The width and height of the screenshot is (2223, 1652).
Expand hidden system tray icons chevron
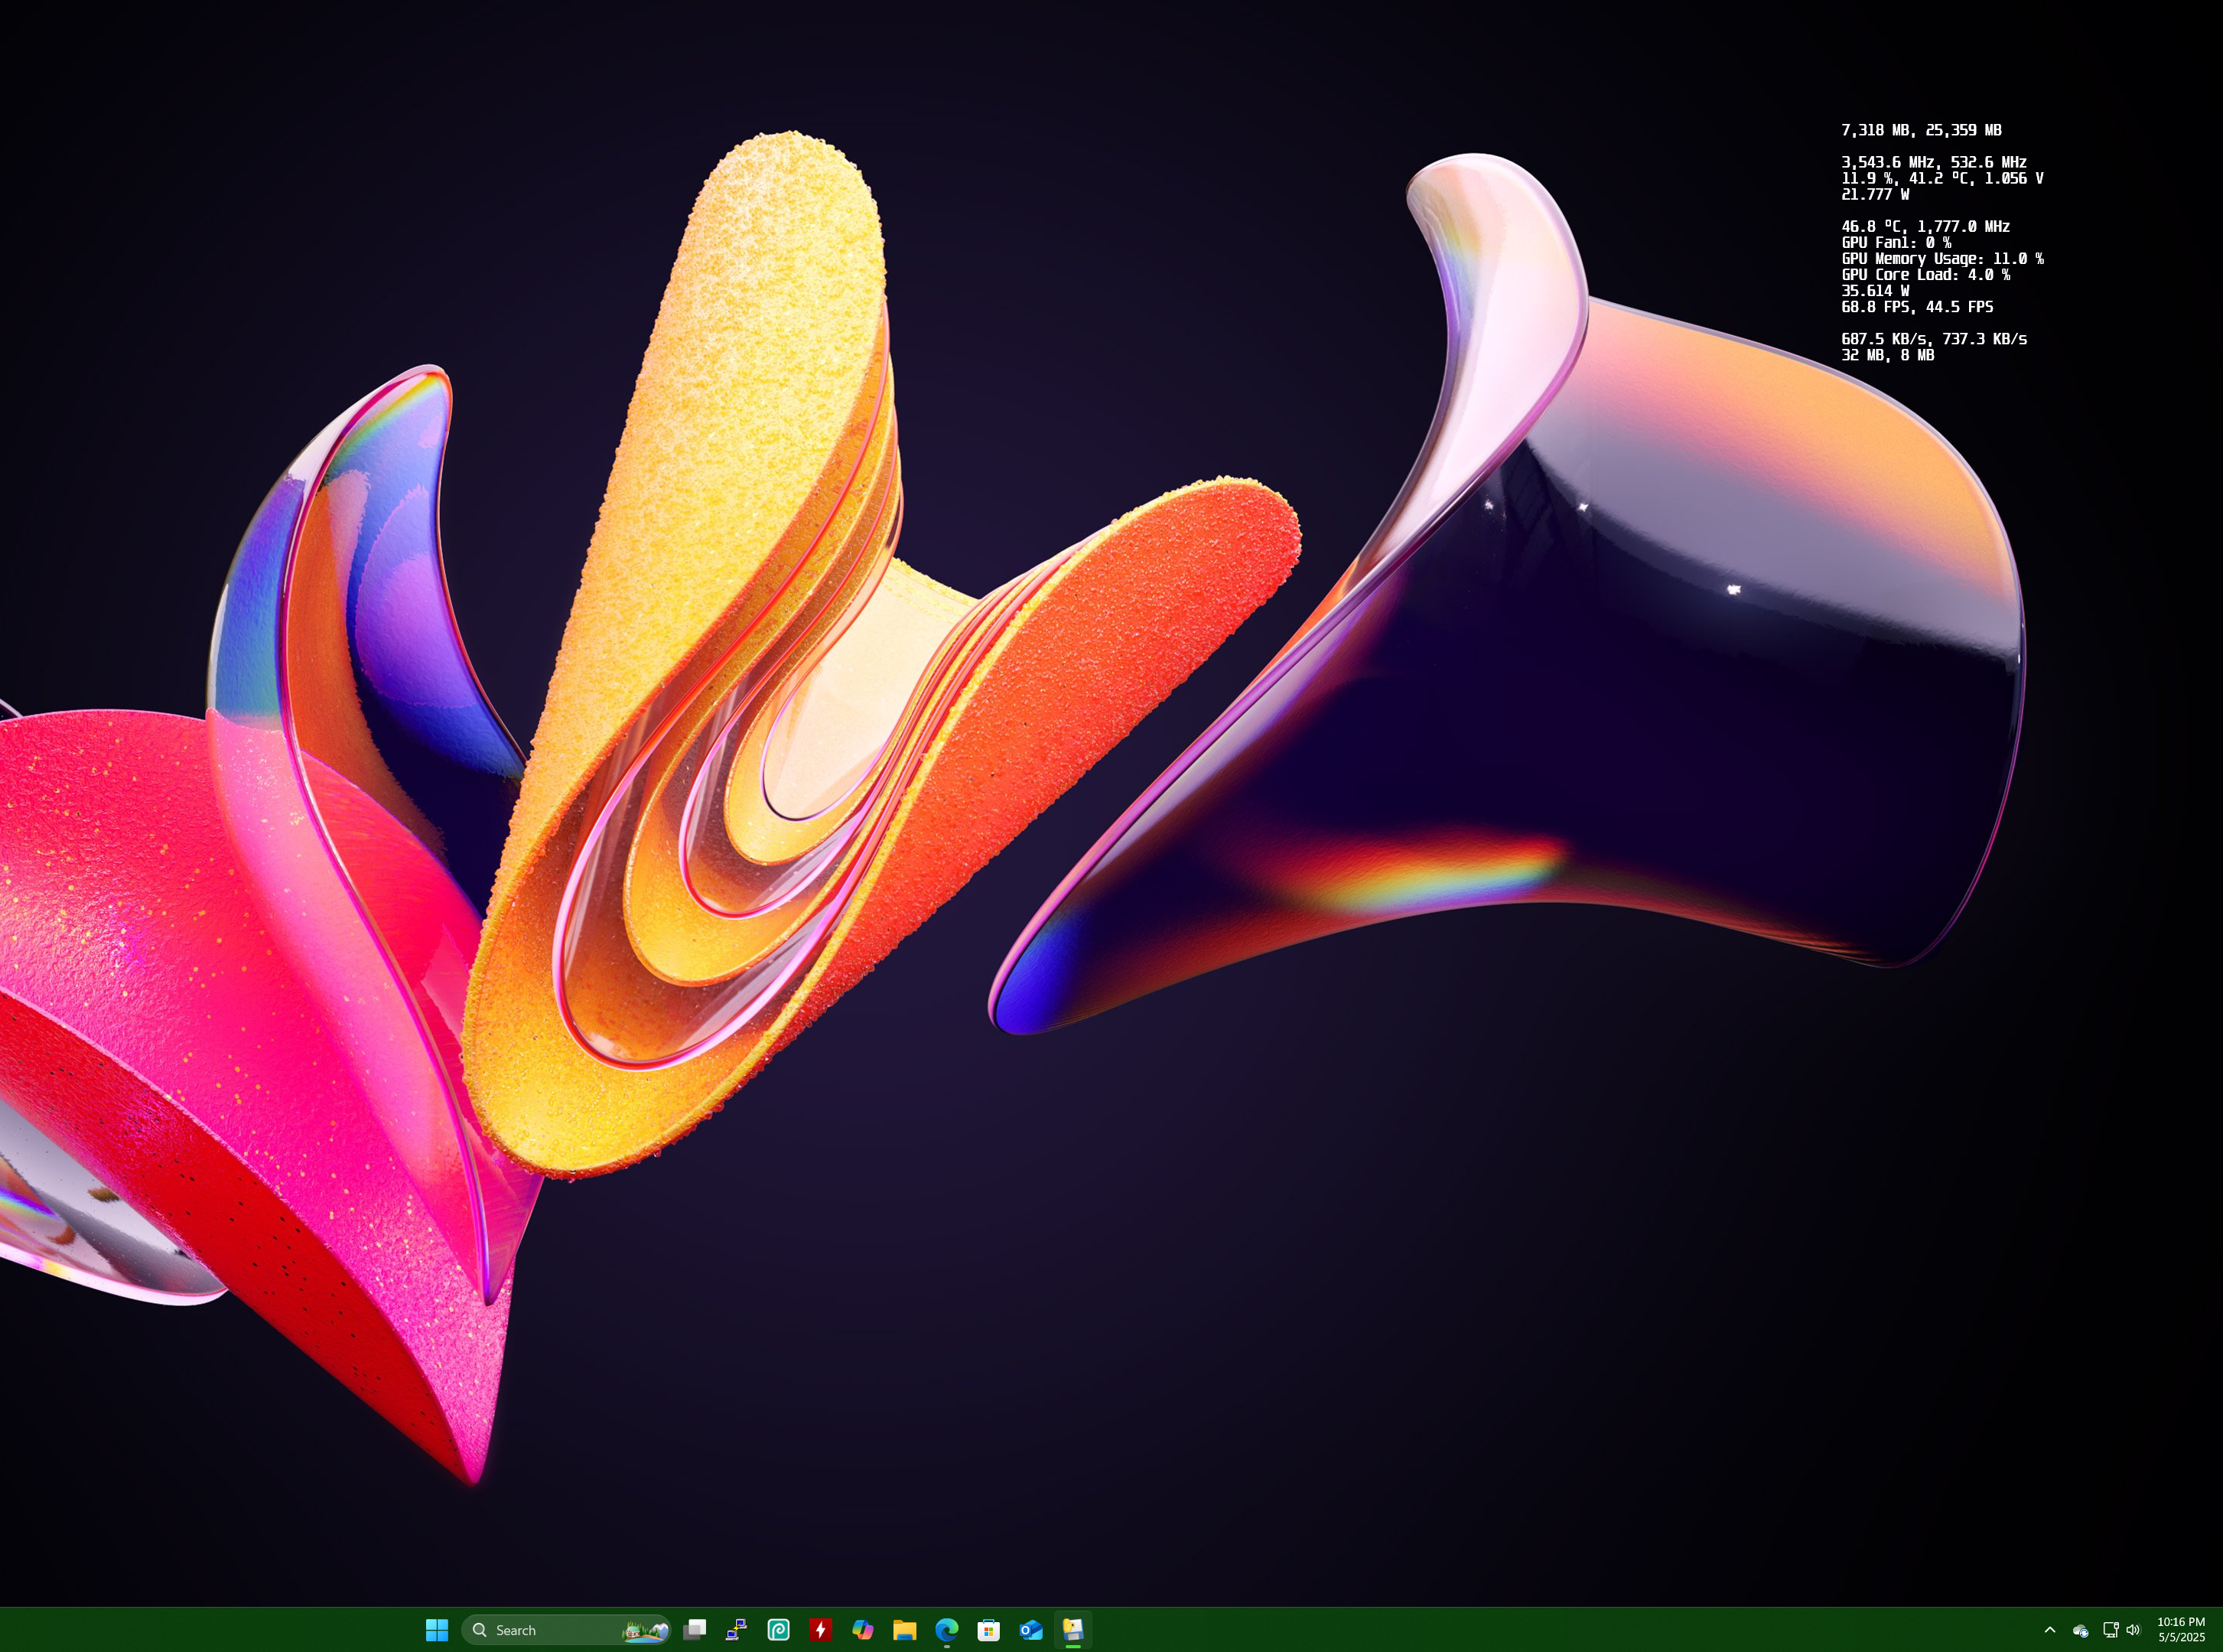coord(2050,1630)
